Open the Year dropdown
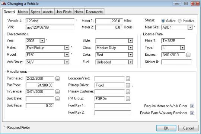This screenshot has width=201, height=134. pyautogui.click(x=42, y=41)
